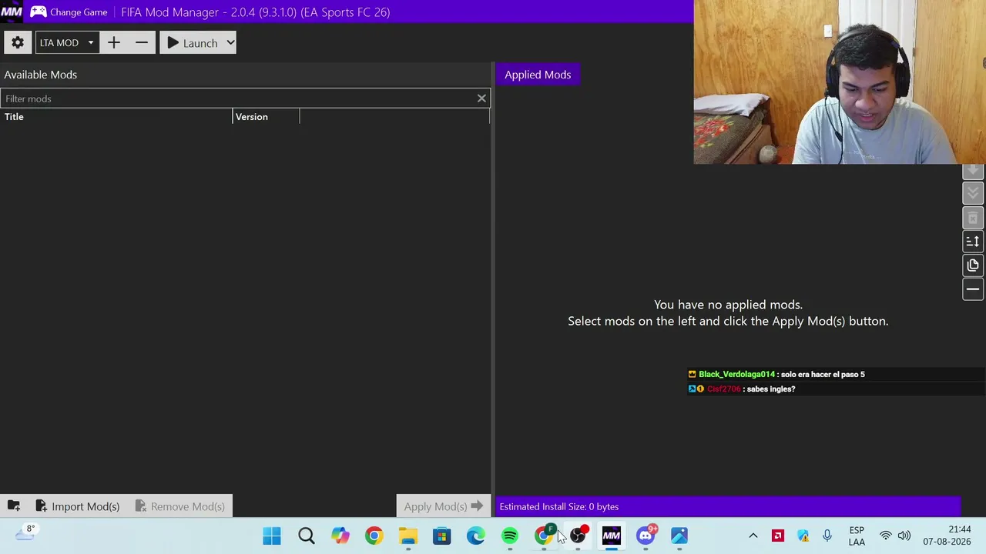Viewport: 986px width, 554px height.
Task: Open Microsoft Edge from the taskbar
Action: pos(475,536)
